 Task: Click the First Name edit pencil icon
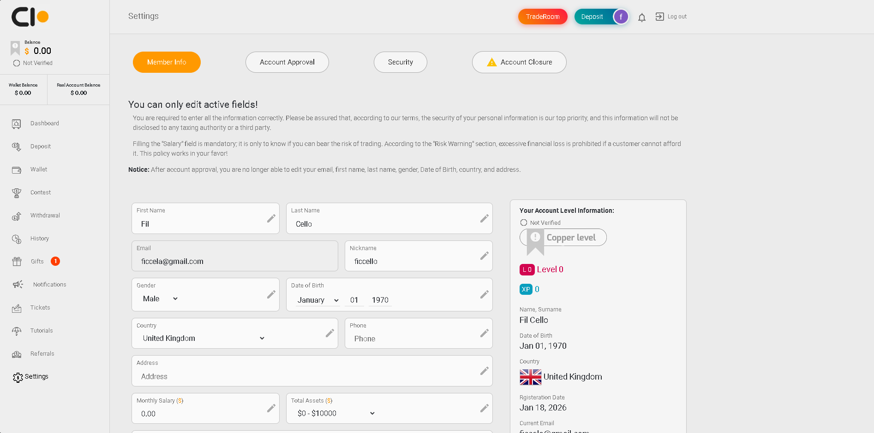(271, 218)
